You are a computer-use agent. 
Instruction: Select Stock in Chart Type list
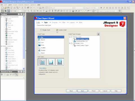click(x=51, y=53)
